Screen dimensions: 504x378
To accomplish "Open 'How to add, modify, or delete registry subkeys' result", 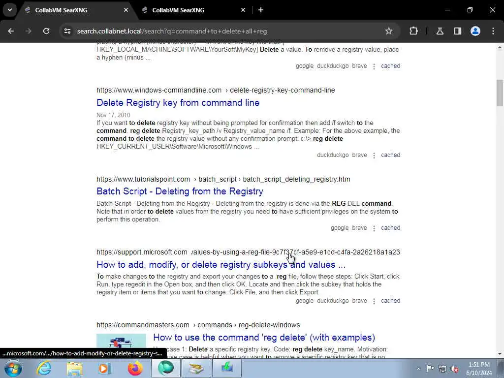I will 221,264.
